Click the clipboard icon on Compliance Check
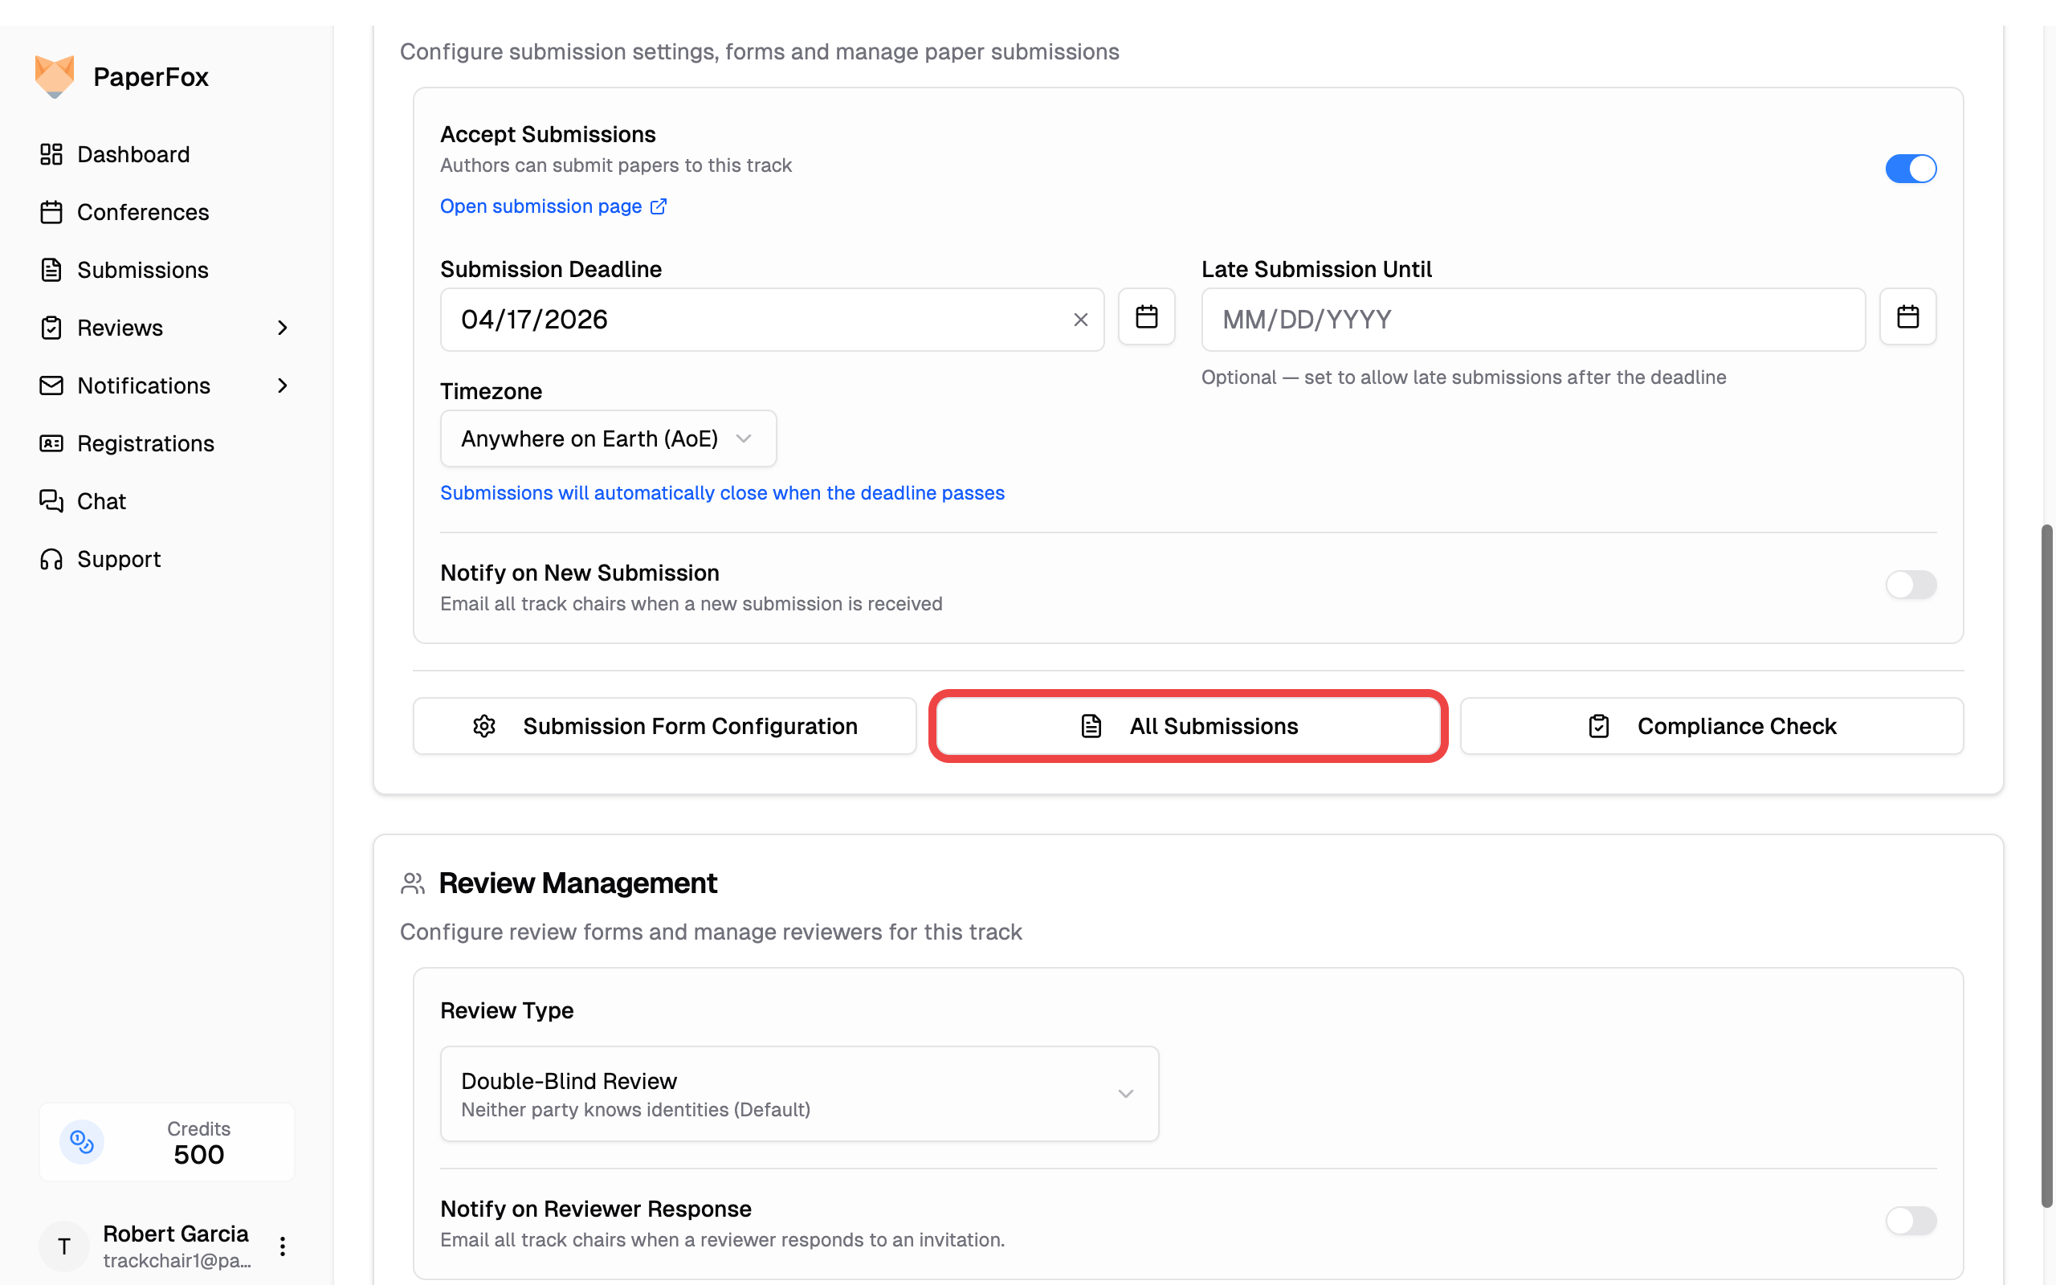Viewport: 2056px width, 1285px height. click(1598, 726)
